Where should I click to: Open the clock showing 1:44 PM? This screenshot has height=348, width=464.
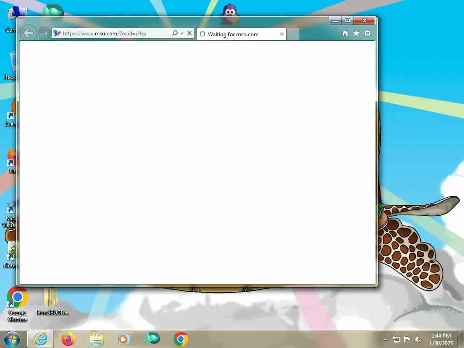click(441, 339)
